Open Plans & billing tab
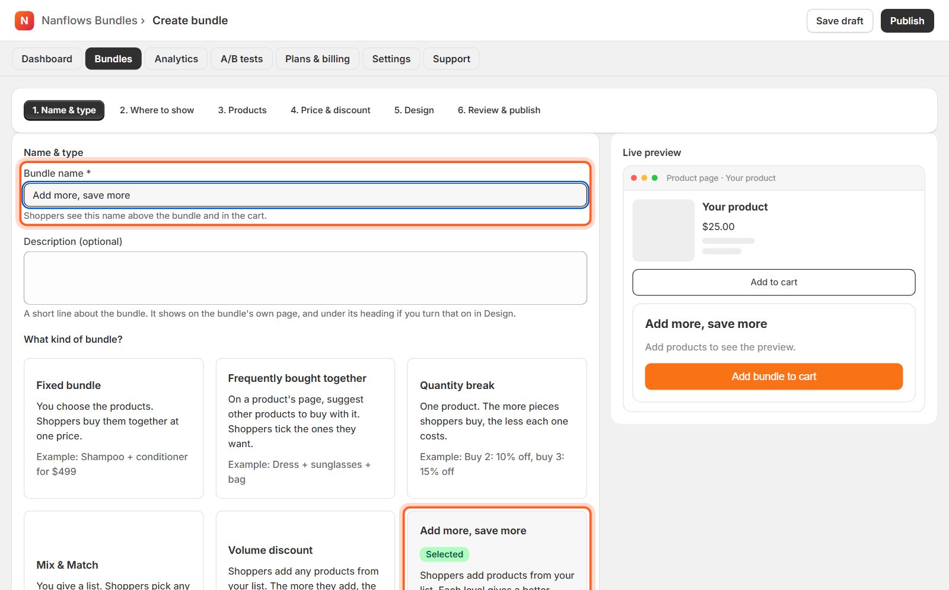Screen dimensions: 949x590 point(317,59)
